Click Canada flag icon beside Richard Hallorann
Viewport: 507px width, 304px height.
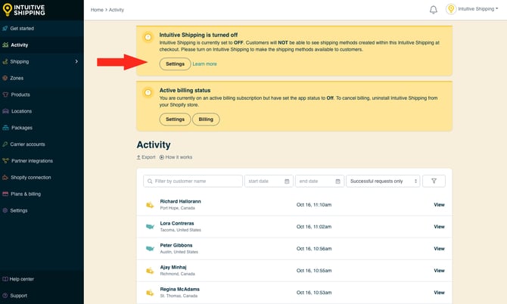pyautogui.click(x=150, y=205)
